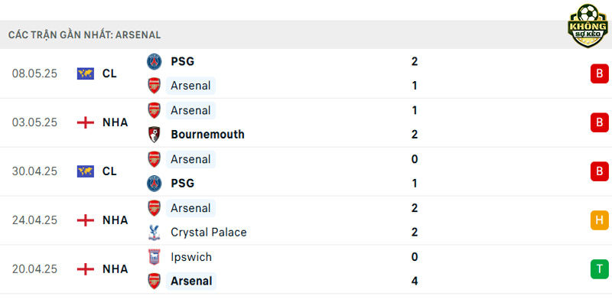
Task: Open the Ipswich team link
Action: click(x=191, y=257)
